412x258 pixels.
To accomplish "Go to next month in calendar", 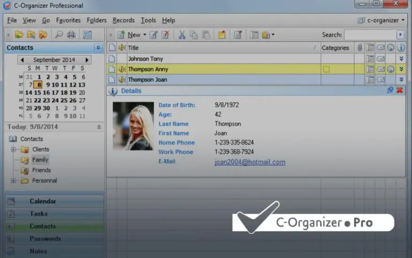I will 87,60.
